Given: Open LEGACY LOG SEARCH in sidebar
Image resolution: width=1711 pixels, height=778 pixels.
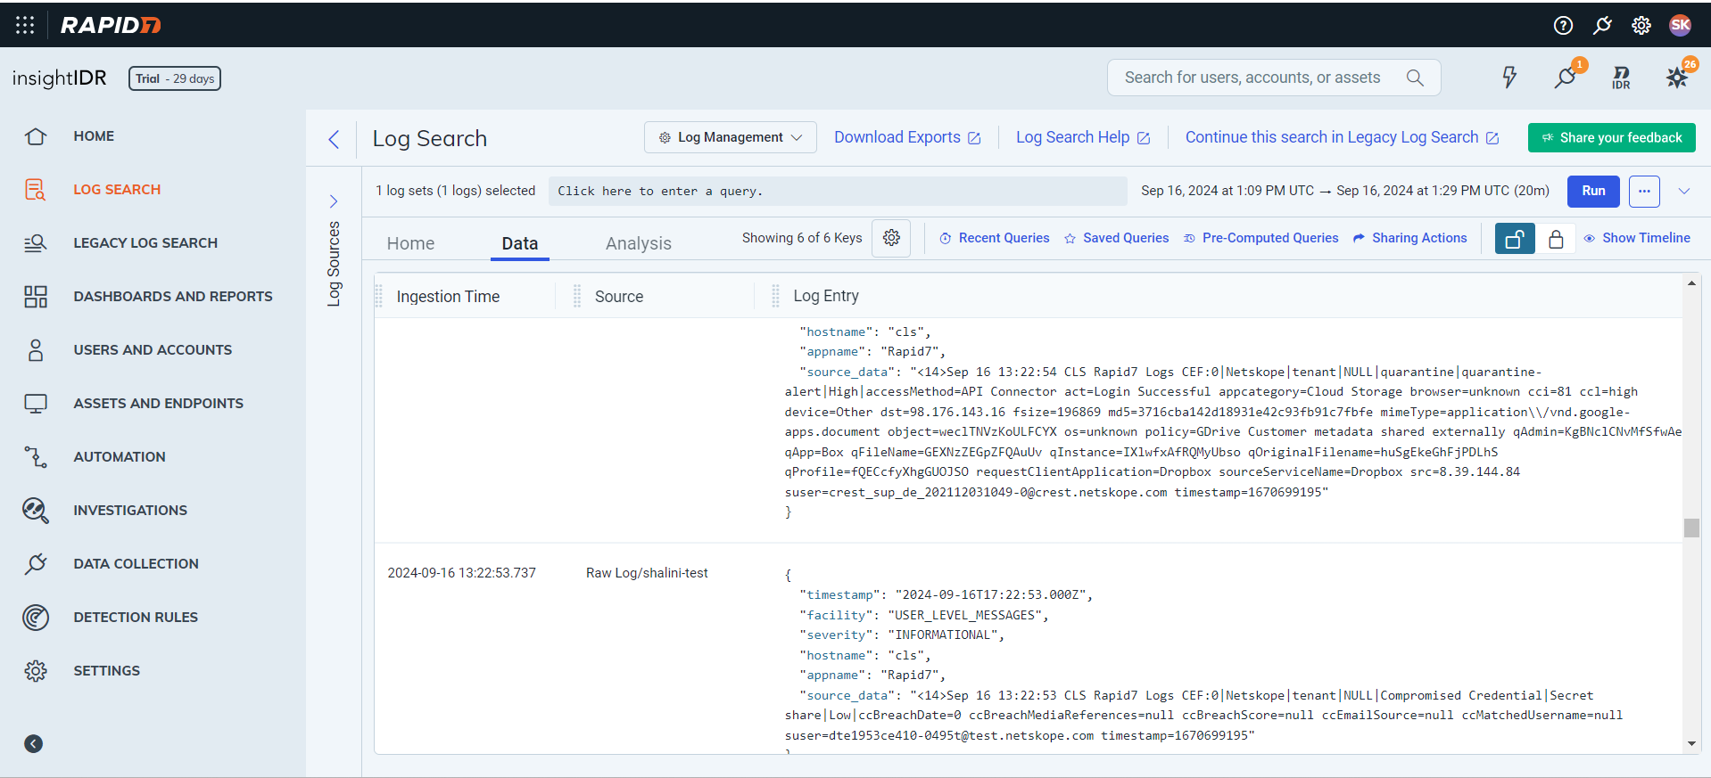Looking at the screenshot, I should (145, 243).
